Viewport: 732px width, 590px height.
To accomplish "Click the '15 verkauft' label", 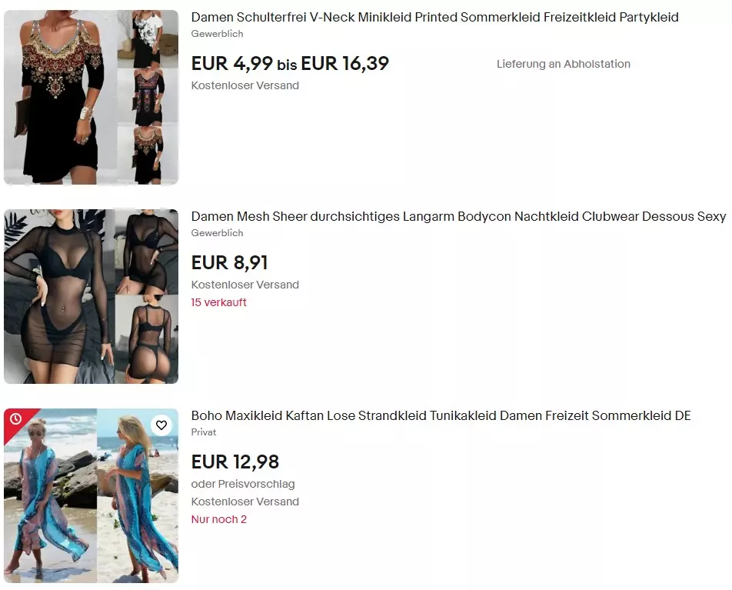I will point(219,302).
